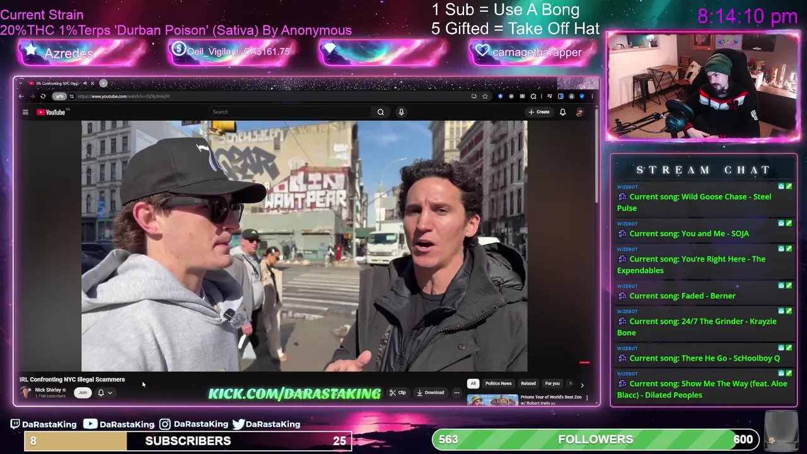807x454 pixels.
Task: Click the shield extension icon in toolbar
Action: tap(582, 96)
